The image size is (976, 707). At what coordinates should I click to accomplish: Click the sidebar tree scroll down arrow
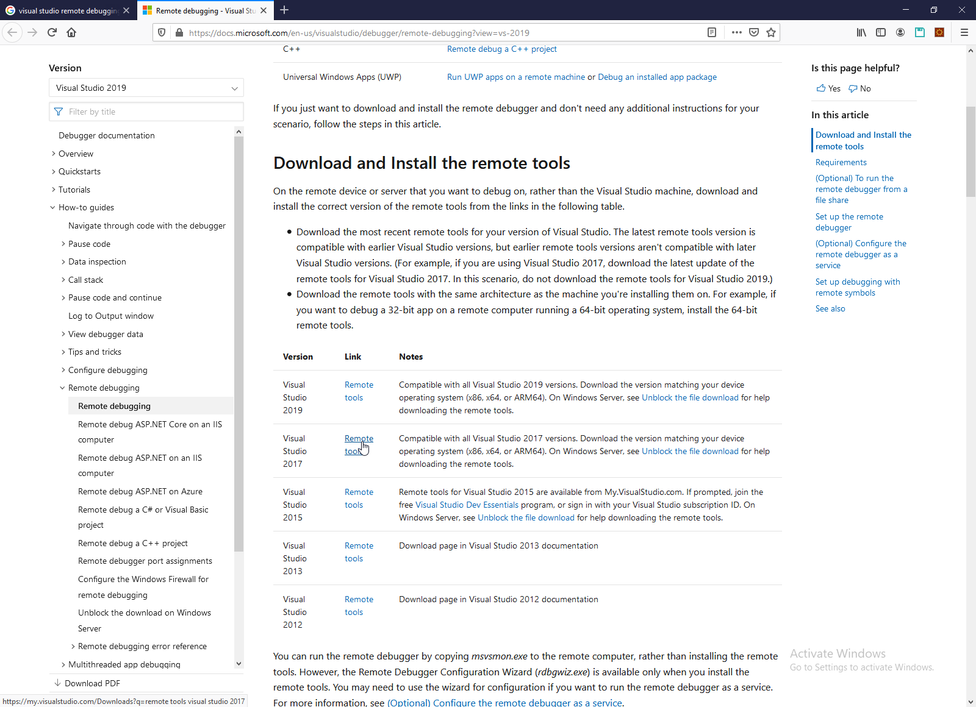tap(239, 664)
